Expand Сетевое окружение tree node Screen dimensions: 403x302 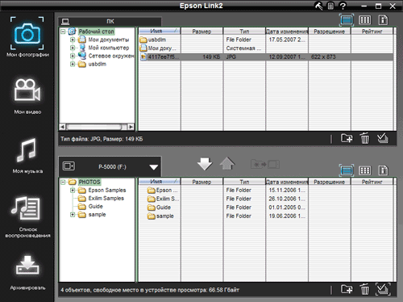coord(73,56)
